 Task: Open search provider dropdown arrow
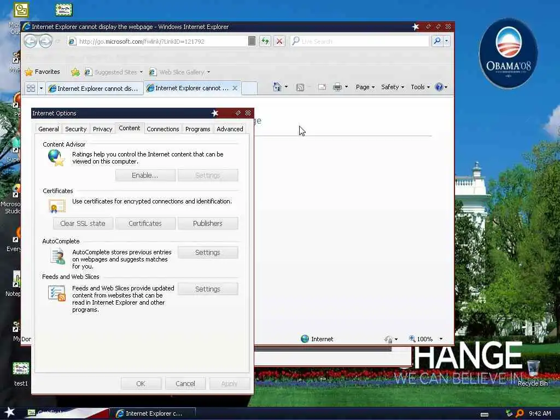(x=446, y=41)
